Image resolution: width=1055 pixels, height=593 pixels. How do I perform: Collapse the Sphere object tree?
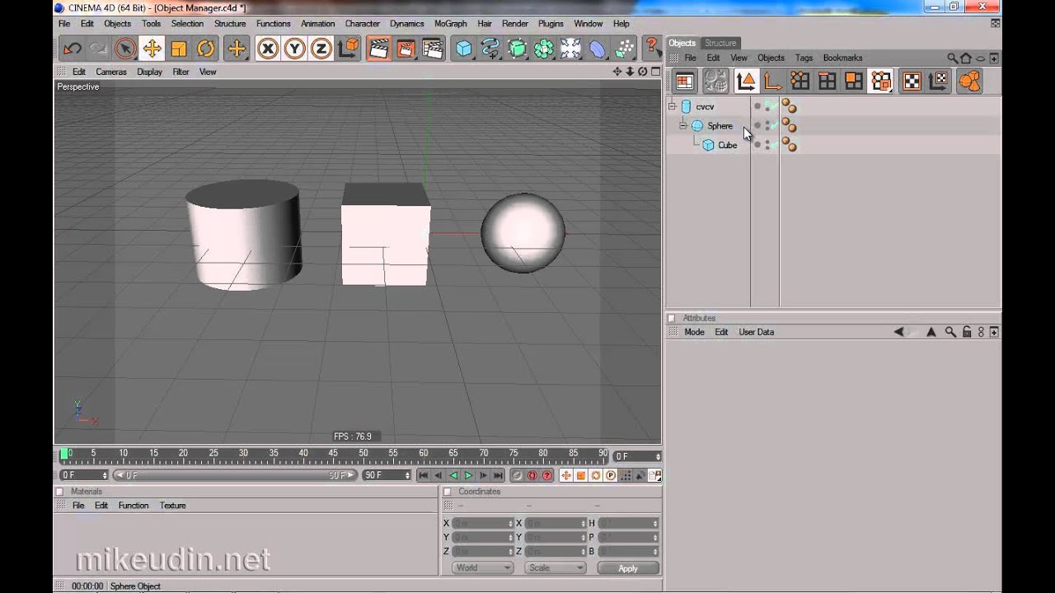[x=682, y=126]
